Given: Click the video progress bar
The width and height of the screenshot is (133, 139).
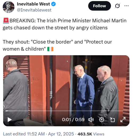Looking at the screenshot, I should [66, 111].
